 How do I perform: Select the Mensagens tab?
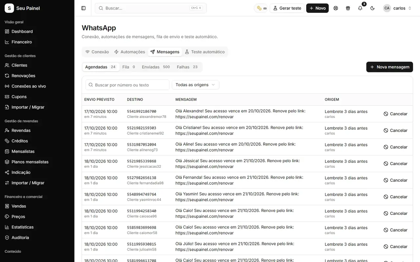coord(165,52)
